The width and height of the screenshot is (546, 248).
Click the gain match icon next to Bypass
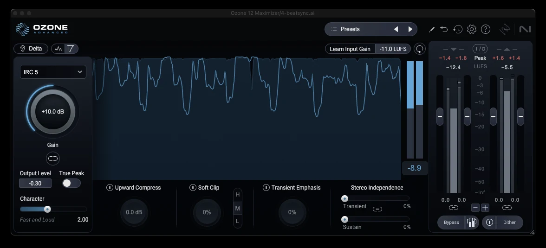[472, 222]
